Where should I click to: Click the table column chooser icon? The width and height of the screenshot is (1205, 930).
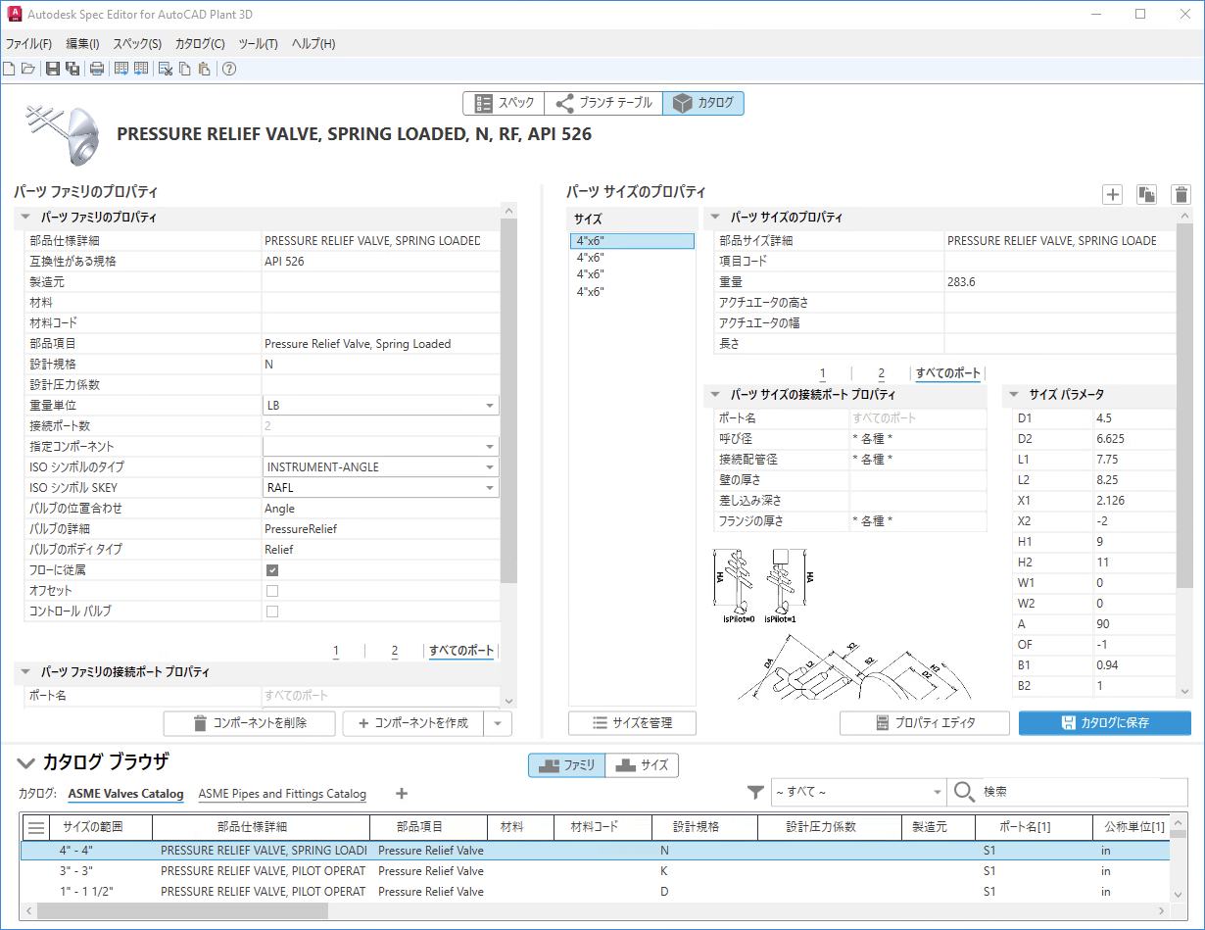[x=36, y=827]
